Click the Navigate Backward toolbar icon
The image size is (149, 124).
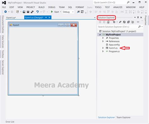point(6,12)
